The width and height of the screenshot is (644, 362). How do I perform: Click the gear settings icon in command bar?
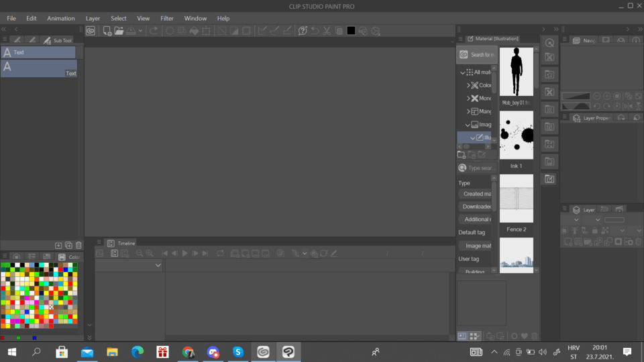(x=376, y=31)
